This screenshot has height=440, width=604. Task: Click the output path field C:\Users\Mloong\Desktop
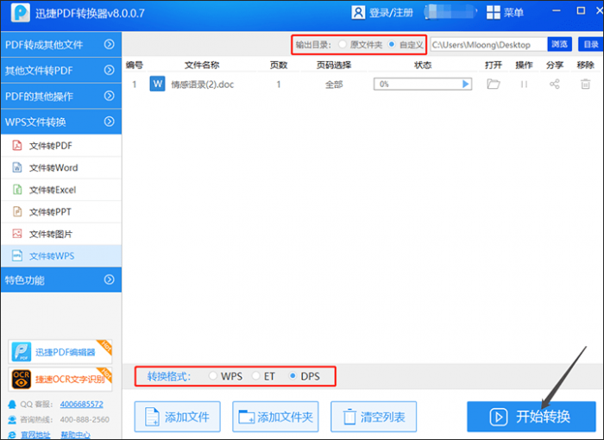pos(488,44)
